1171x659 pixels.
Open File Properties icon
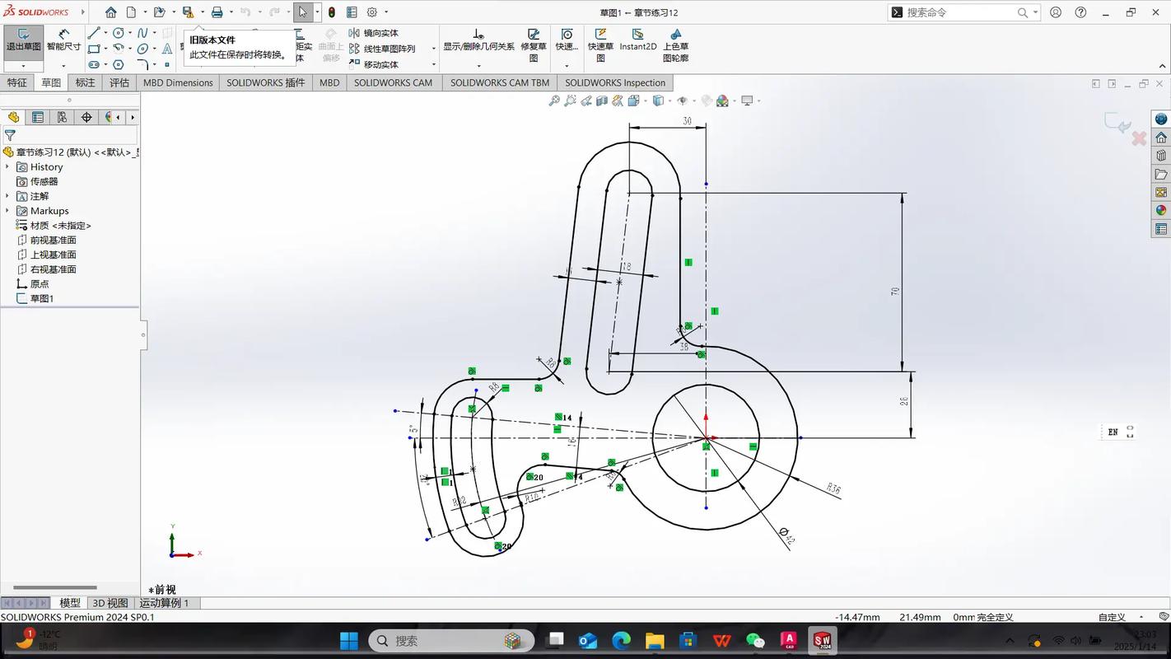pyautogui.click(x=352, y=12)
